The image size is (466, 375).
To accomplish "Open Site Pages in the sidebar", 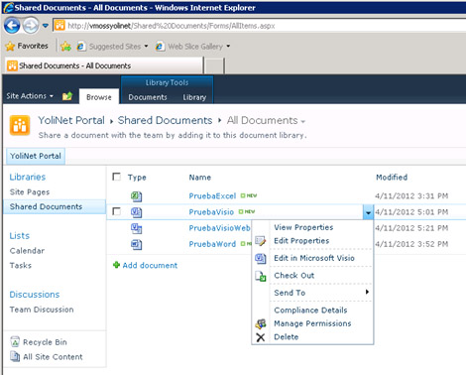I will coord(30,191).
